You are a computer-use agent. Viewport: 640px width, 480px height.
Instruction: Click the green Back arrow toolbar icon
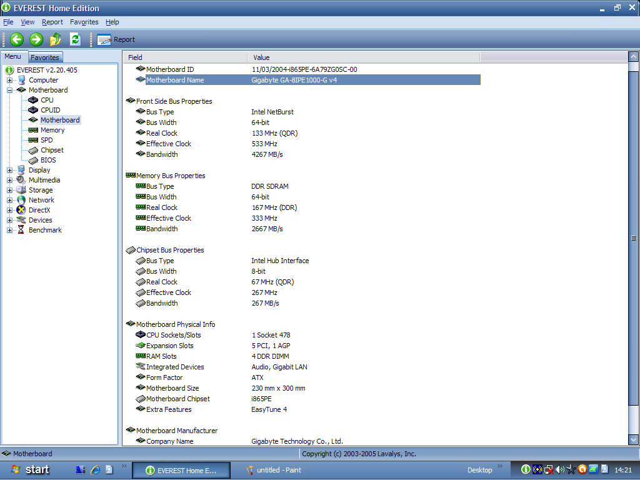[x=17, y=39]
